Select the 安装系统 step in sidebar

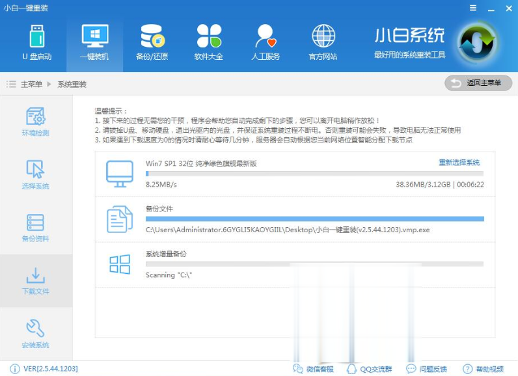(35, 334)
